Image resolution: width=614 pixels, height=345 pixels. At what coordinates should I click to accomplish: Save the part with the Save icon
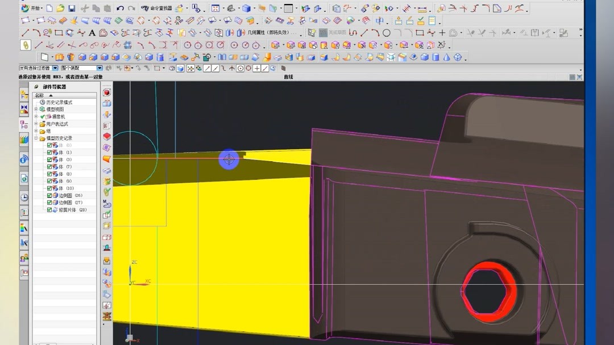pos(71,7)
